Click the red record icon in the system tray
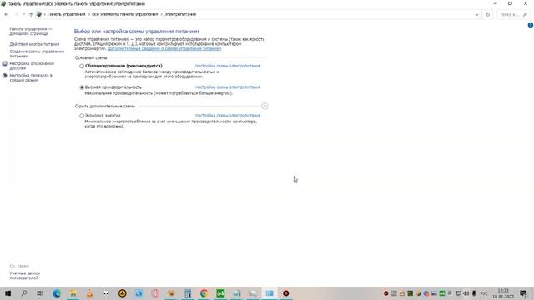The height and width of the screenshot is (300, 534). (385, 293)
